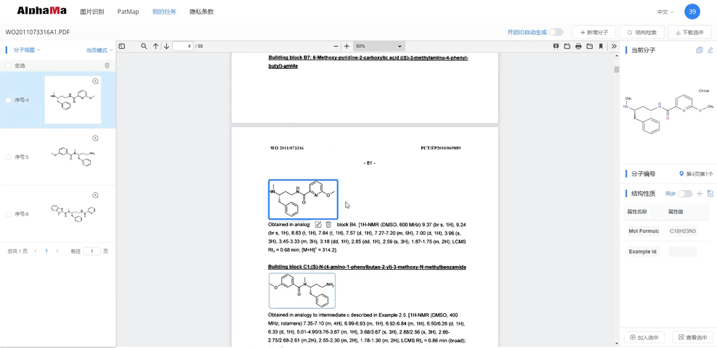This screenshot has width=717, height=348.
Task: Zoom out with the minus icon
Action: coord(336,46)
